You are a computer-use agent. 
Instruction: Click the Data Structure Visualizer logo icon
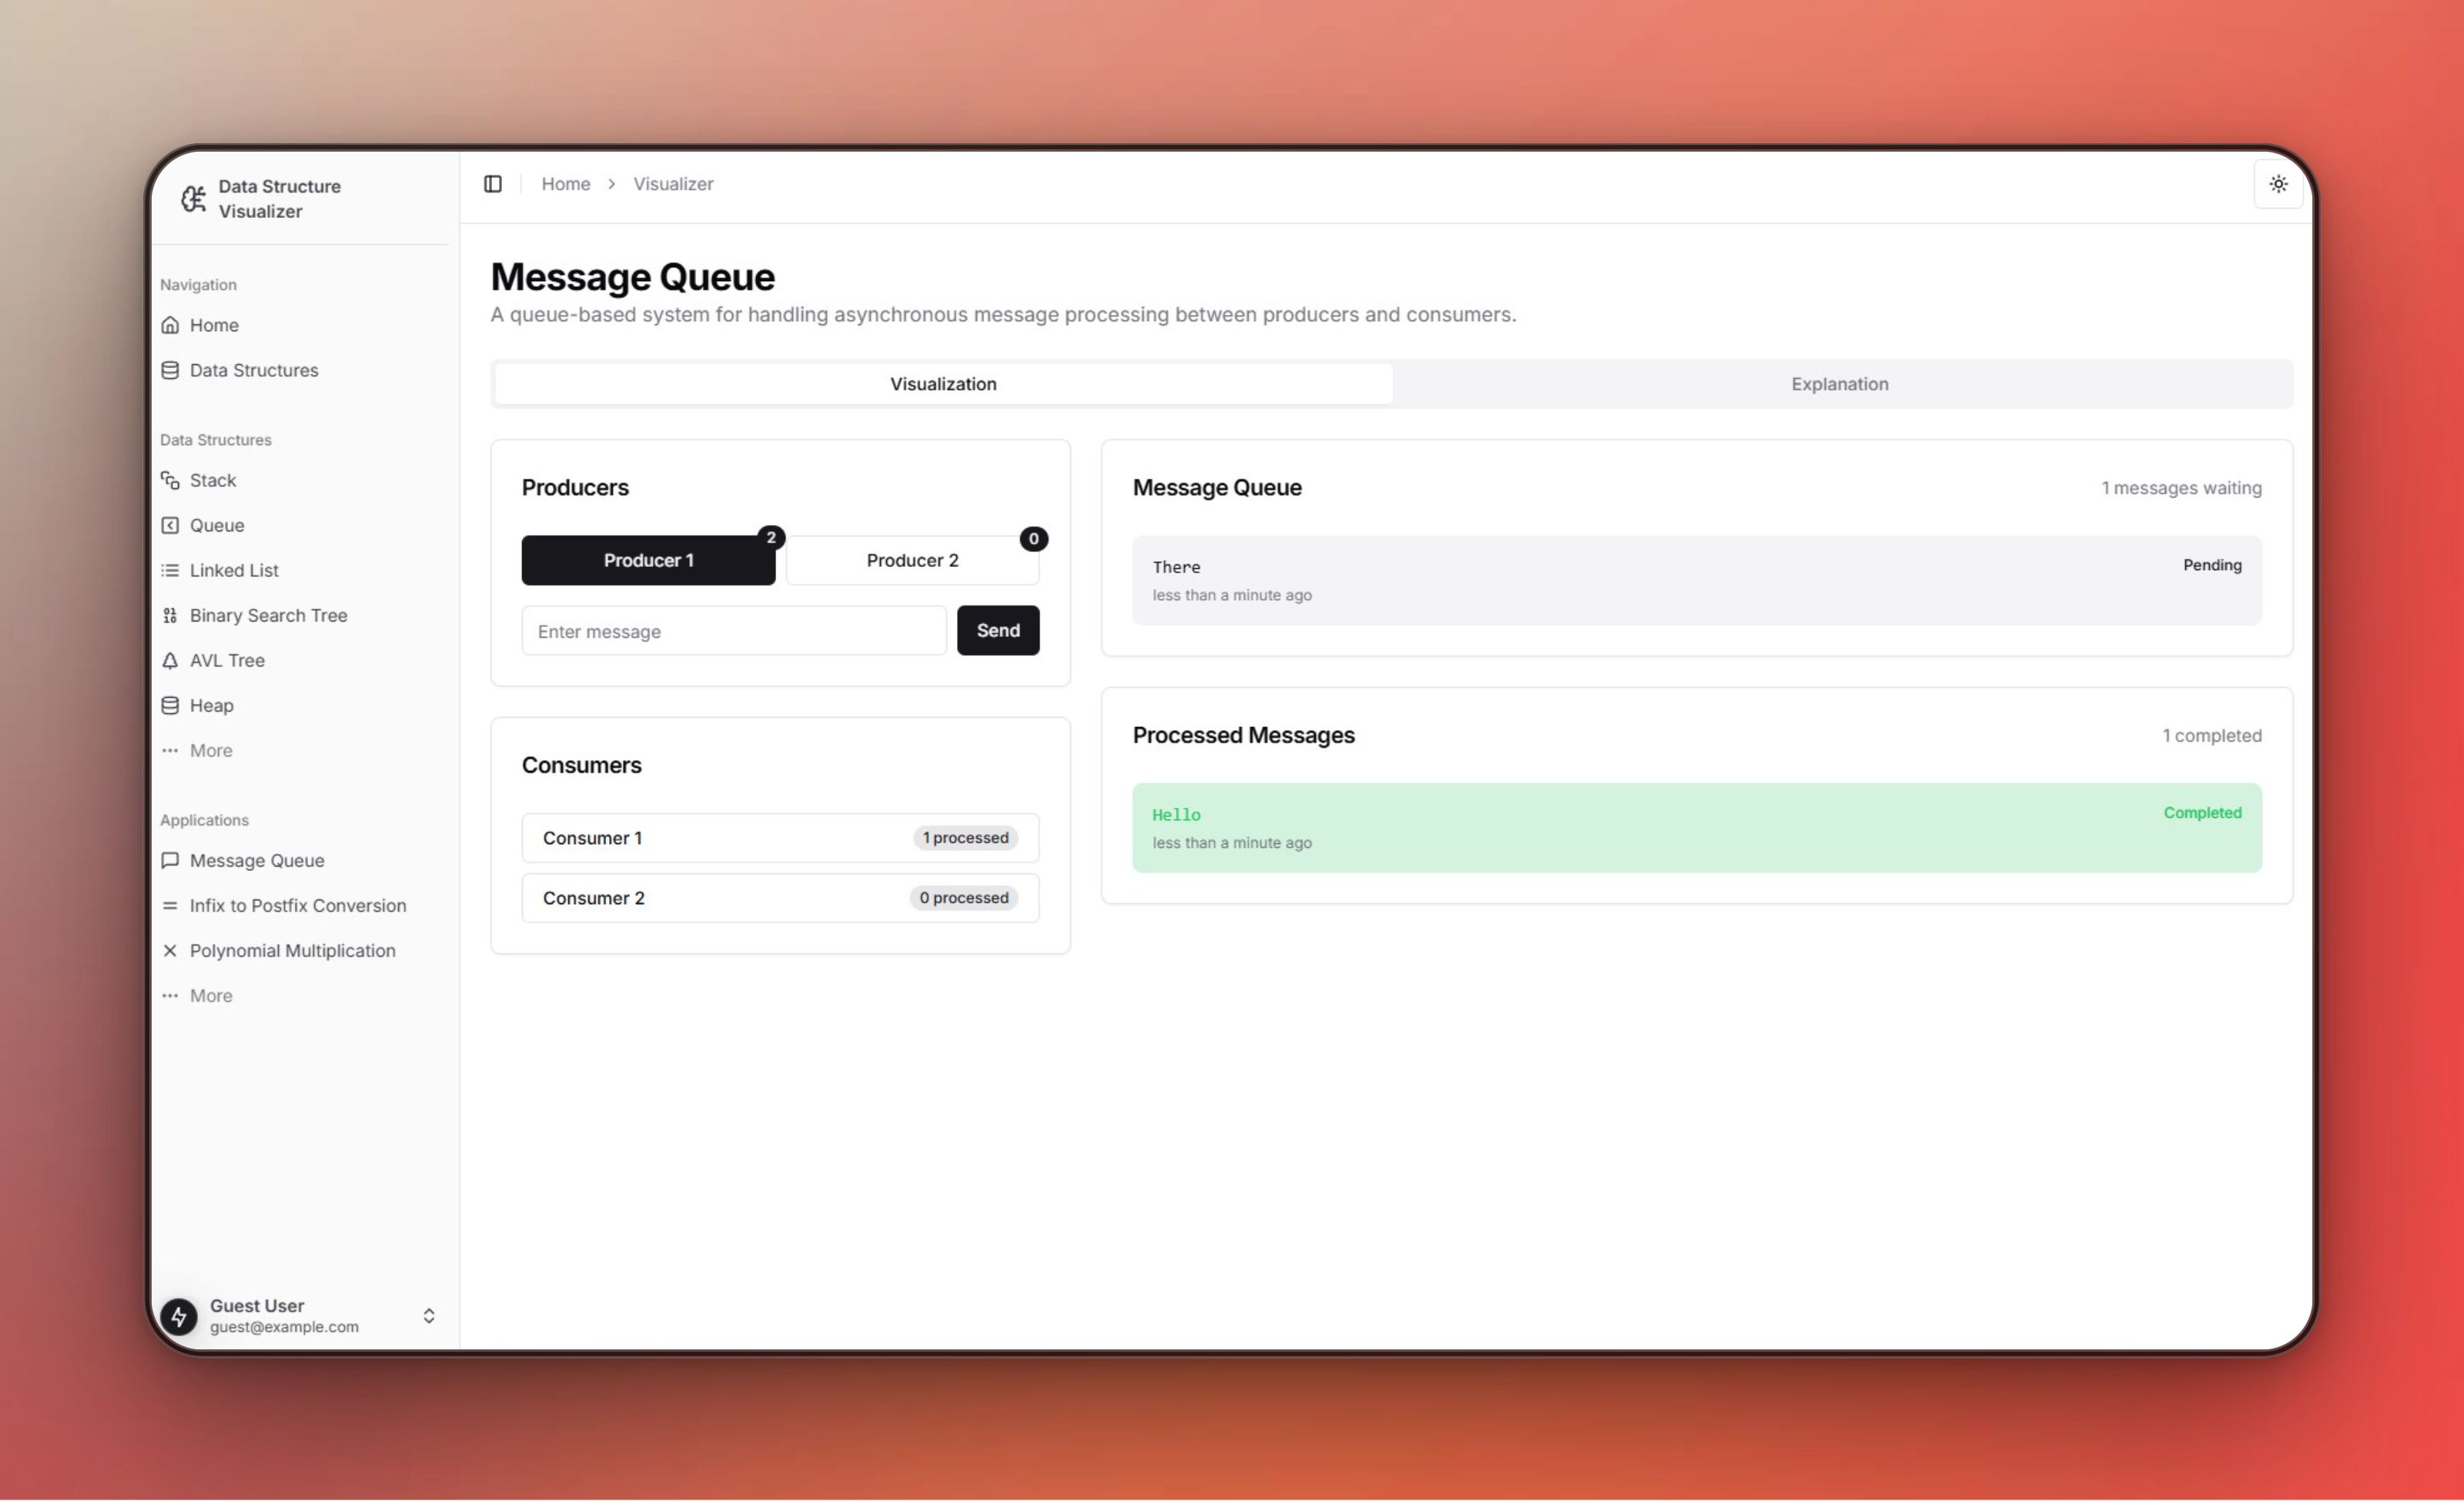point(193,198)
